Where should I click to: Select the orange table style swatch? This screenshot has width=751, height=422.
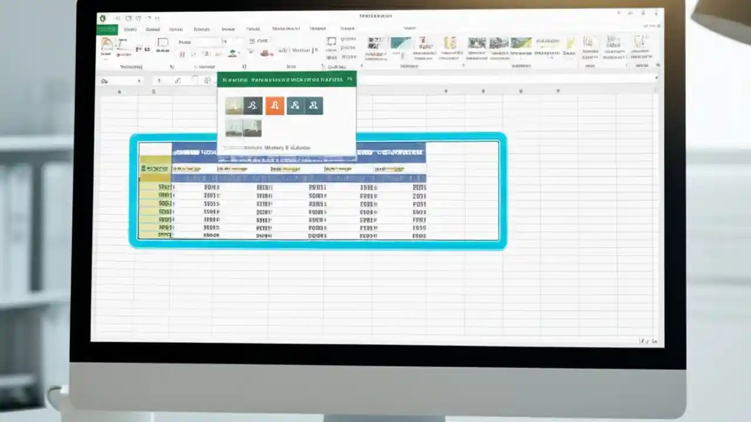[275, 105]
